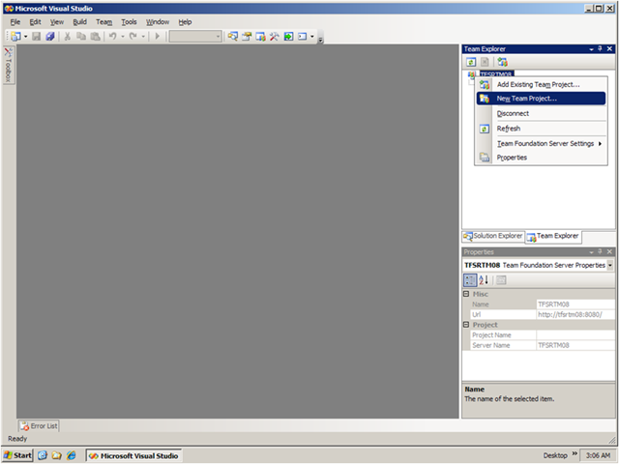Select the Url property value
Image resolution: width=619 pixels, height=464 pixels.
575,314
